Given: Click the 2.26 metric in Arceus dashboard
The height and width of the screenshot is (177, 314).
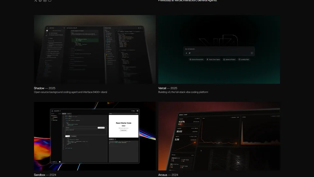Looking at the screenshot, I should pyautogui.click(x=177, y=140).
